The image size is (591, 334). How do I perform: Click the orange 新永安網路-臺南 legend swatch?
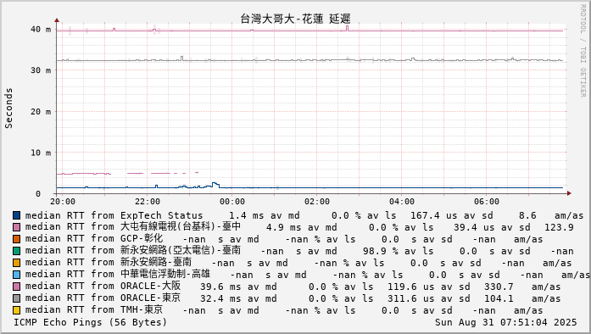coord(16,263)
